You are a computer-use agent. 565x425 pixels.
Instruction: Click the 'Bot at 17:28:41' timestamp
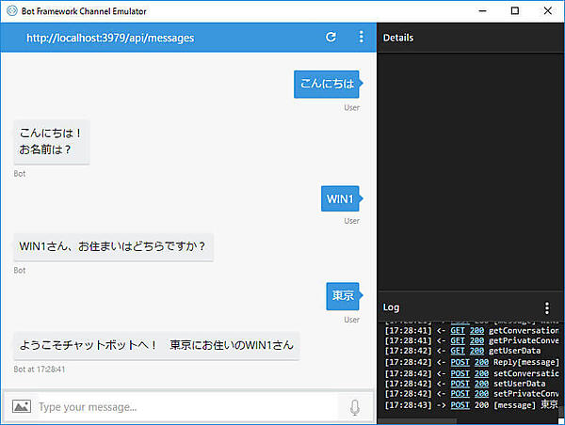coord(40,370)
